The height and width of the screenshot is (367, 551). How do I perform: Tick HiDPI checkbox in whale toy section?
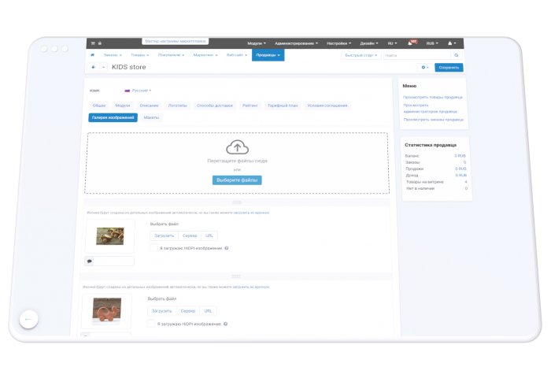point(151,324)
